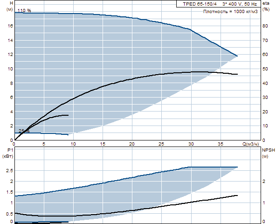
Task: Click the pump model label TPED 65-150/4
Action: pyautogui.click(x=200, y=4)
